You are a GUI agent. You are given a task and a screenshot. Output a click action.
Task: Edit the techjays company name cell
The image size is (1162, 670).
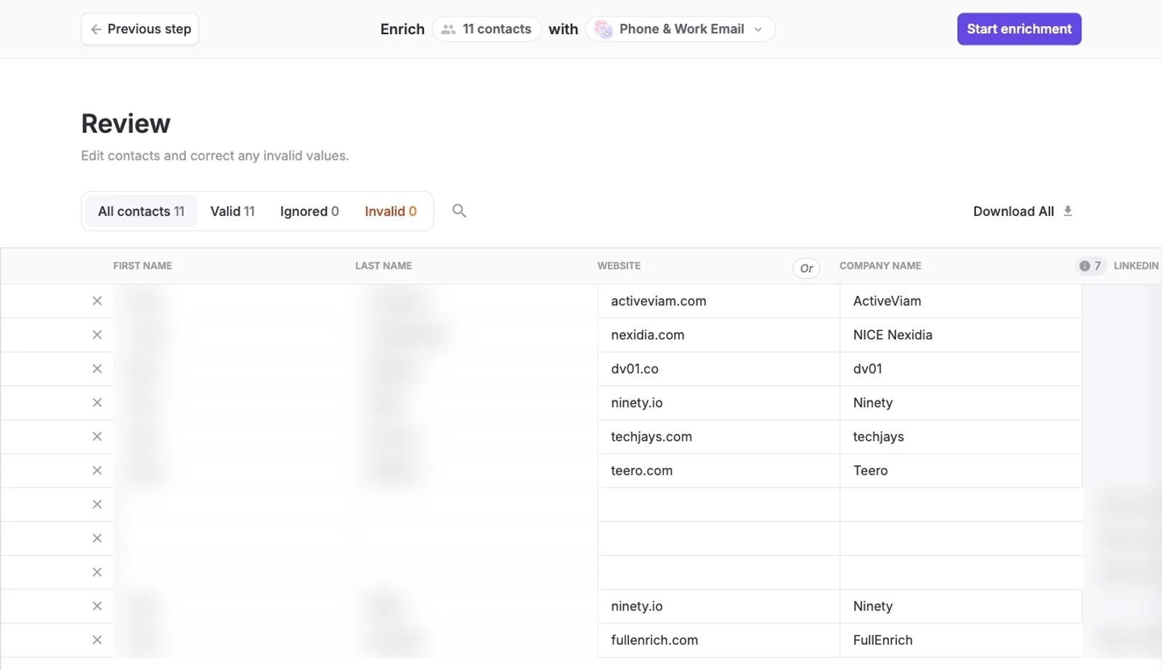[961, 437]
